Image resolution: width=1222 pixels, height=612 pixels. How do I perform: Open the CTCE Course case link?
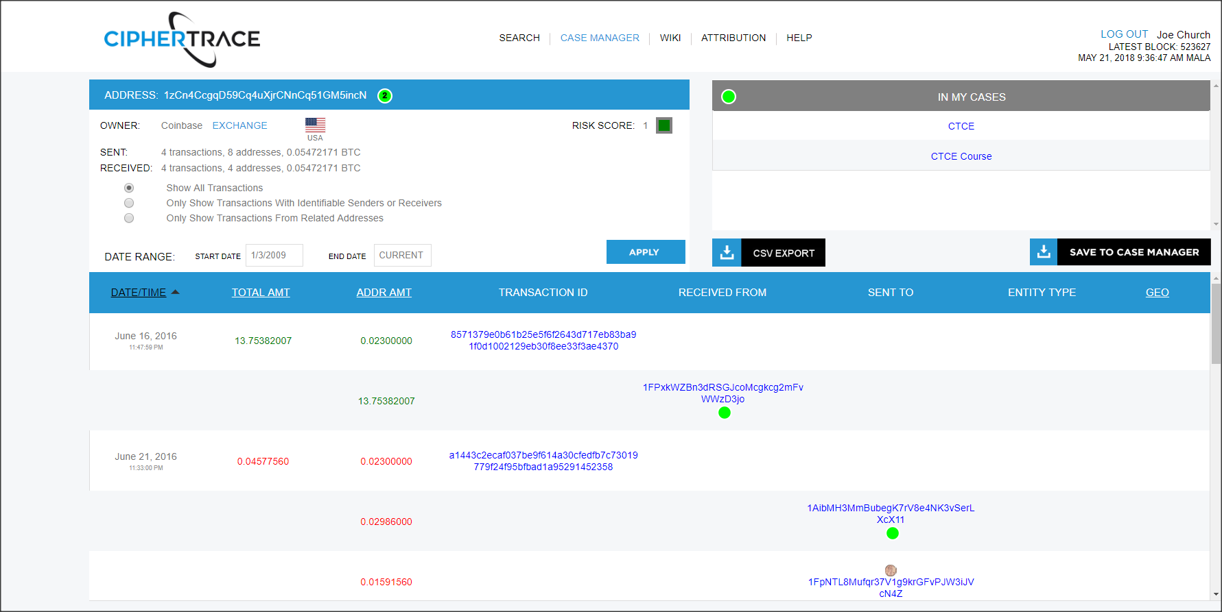961,156
